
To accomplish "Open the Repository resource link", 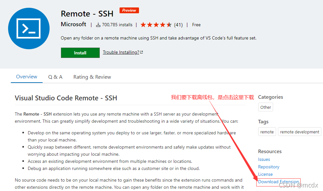I will pos(269,167).
